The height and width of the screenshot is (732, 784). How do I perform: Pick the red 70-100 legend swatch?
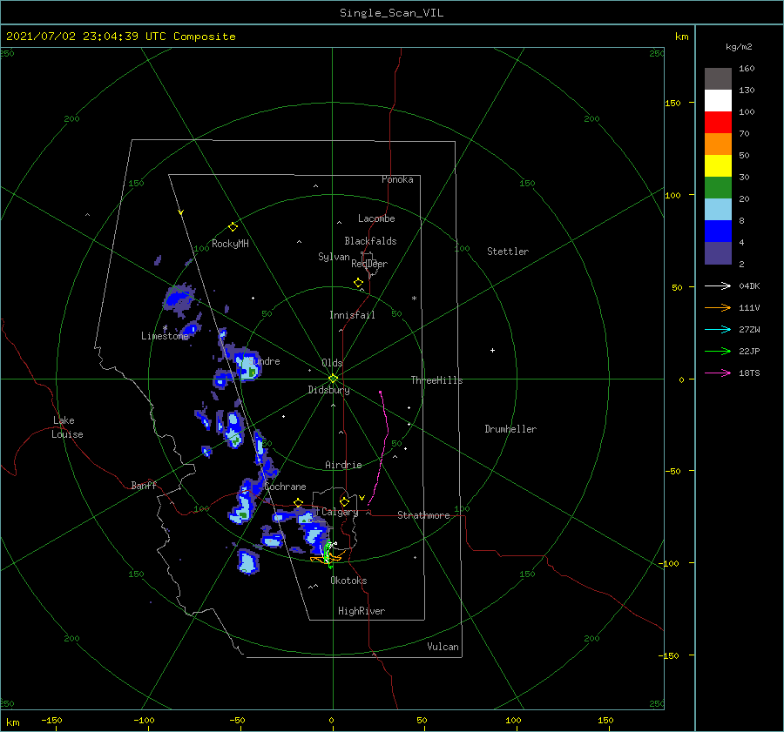tap(718, 123)
